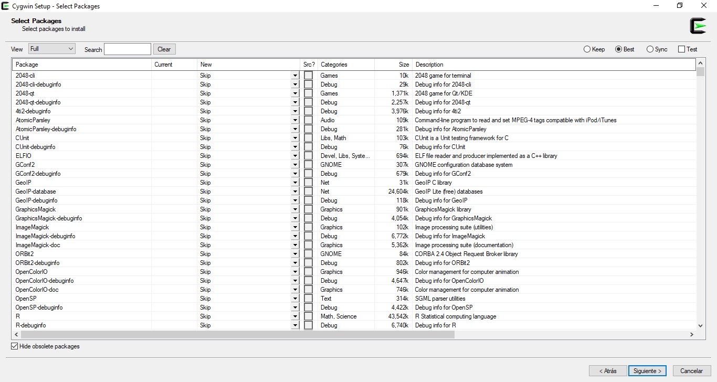Screen dimensions: 717x382
Task: Select the Best radio button
Action: [x=625, y=49]
